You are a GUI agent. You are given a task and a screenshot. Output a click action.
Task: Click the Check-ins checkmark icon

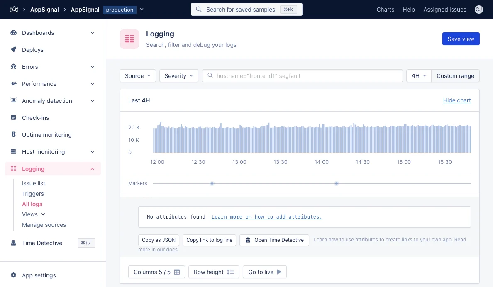14,117
